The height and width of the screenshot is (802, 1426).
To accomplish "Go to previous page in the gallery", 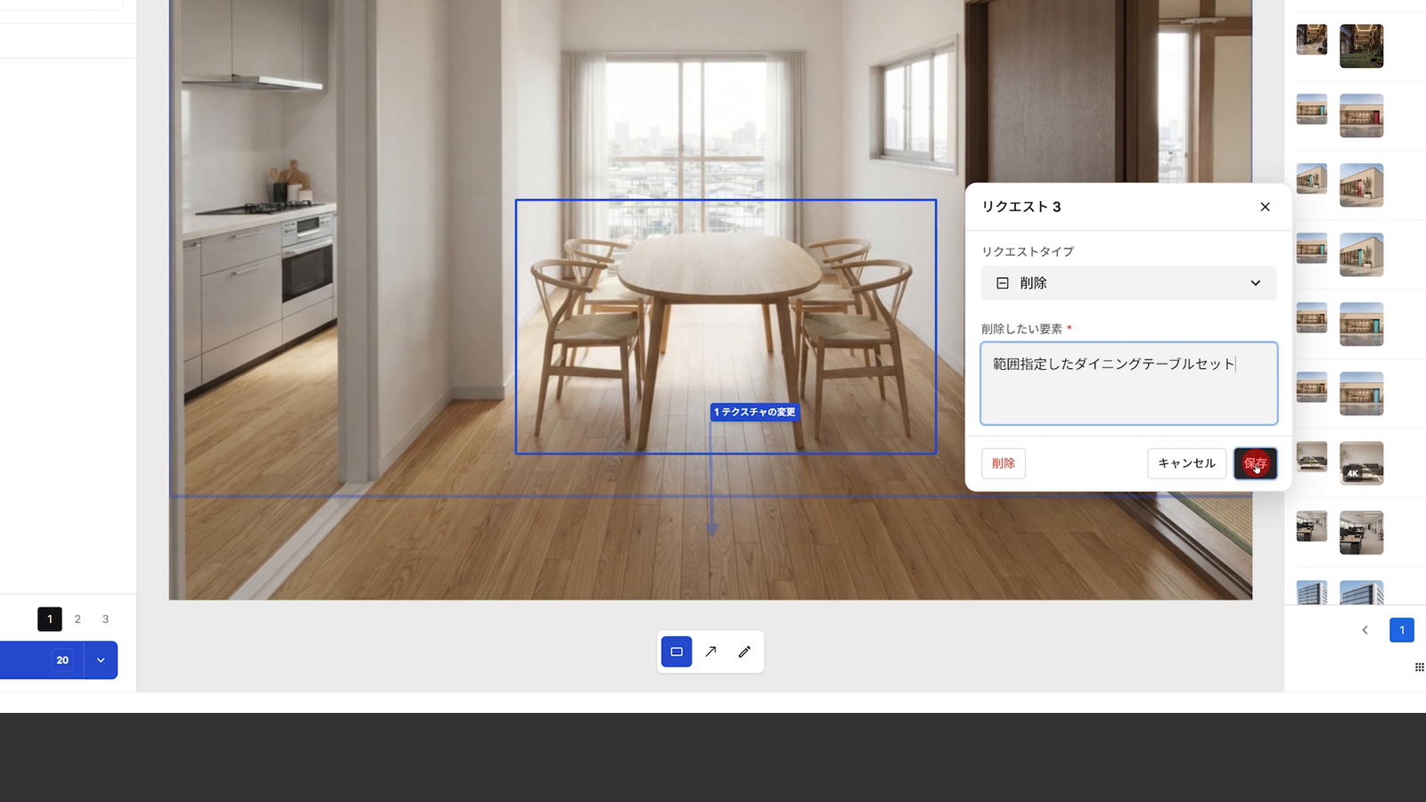I will pyautogui.click(x=1365, y=630).
